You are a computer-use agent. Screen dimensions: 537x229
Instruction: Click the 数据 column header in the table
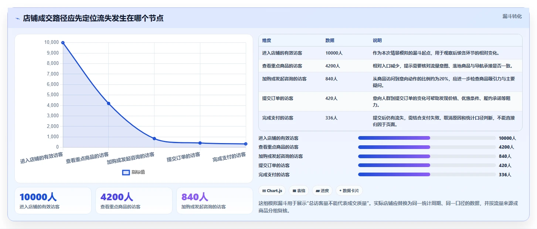(x=330, y=41)
